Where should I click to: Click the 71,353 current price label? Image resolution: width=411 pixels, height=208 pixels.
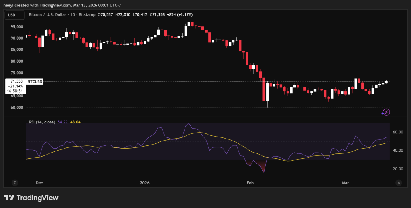[x=16, y=81]
